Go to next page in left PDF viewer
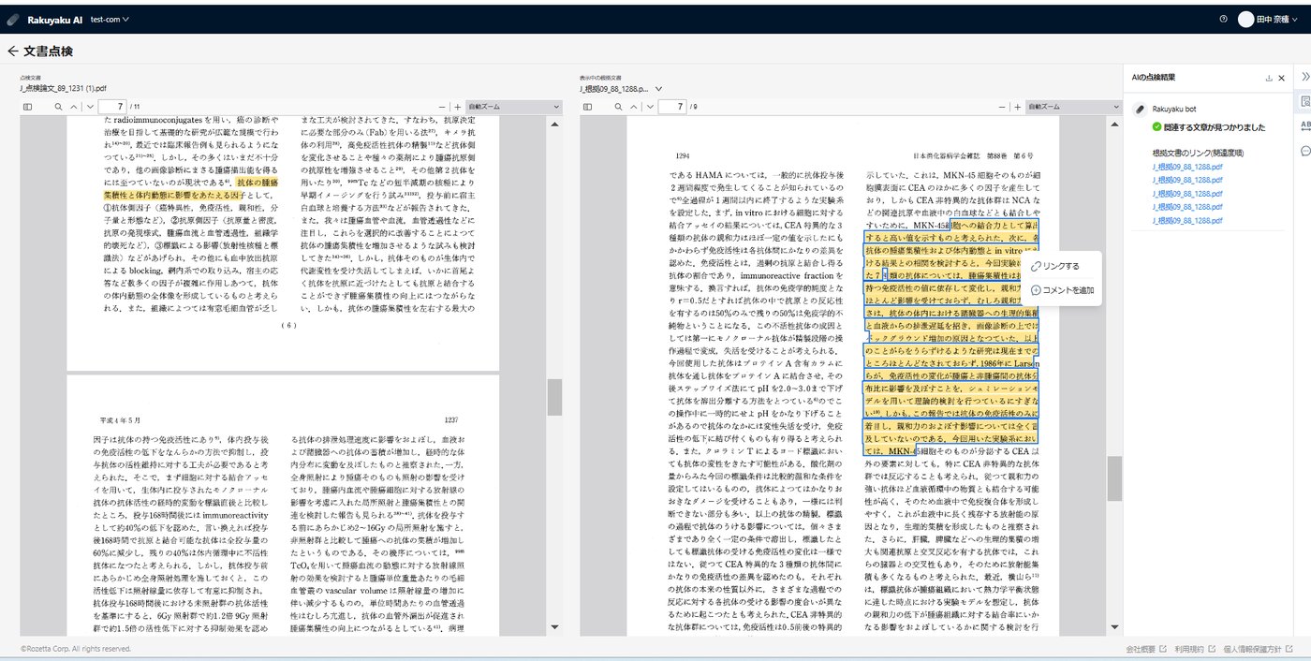The image size is (1311, 661). 89,107
